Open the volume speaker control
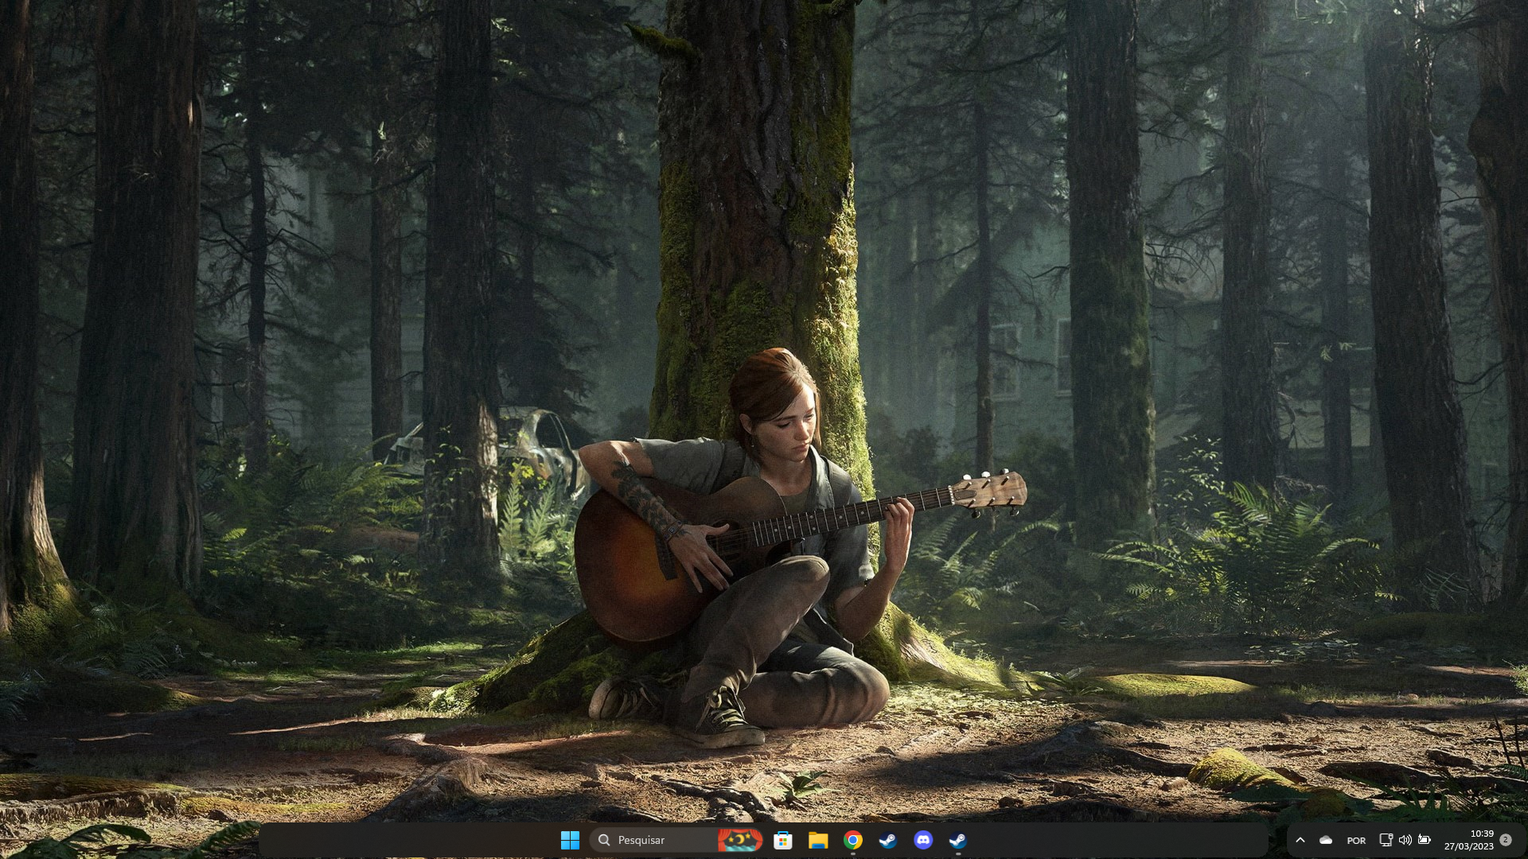This screenshot has width=1528, height=859. [1405, 840]
